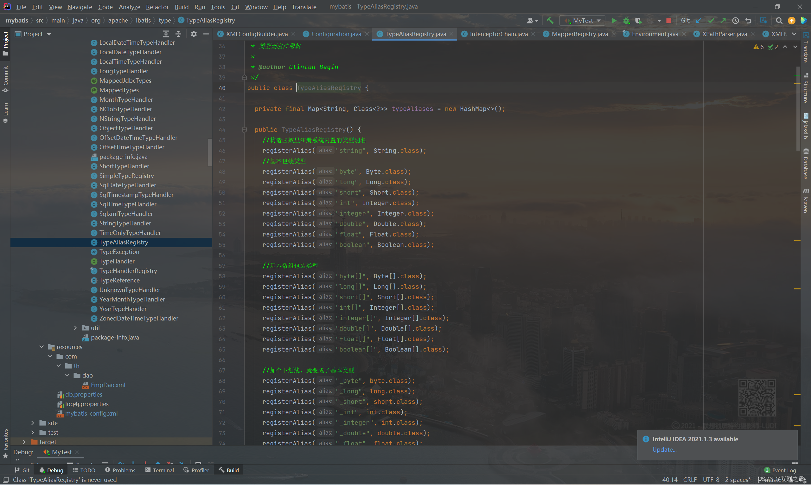The width and height of the screenshot is (811, 485).
Task: Close the TypeAliasRegistry.java tab
Action: point(451,34)
